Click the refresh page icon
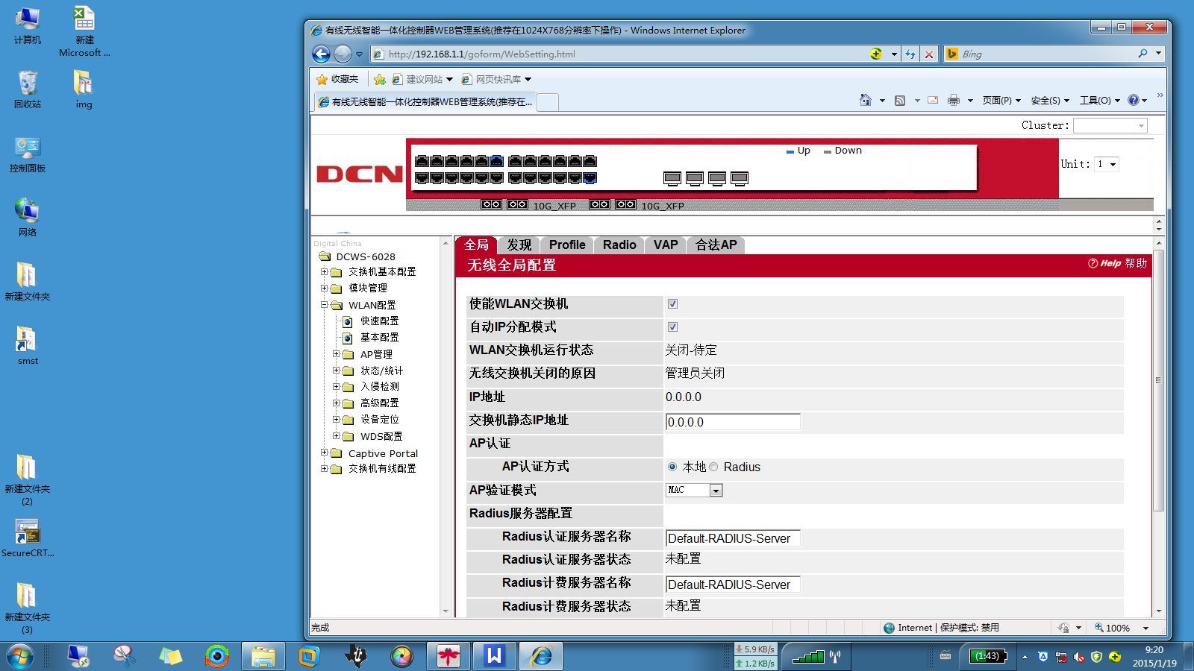The height and width of the screenshot is (671, 1194). [x=910, y=54]
